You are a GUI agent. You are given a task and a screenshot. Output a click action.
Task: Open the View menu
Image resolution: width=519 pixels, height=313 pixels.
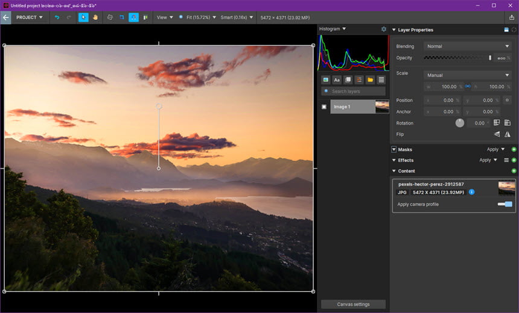tap(165, 17)
